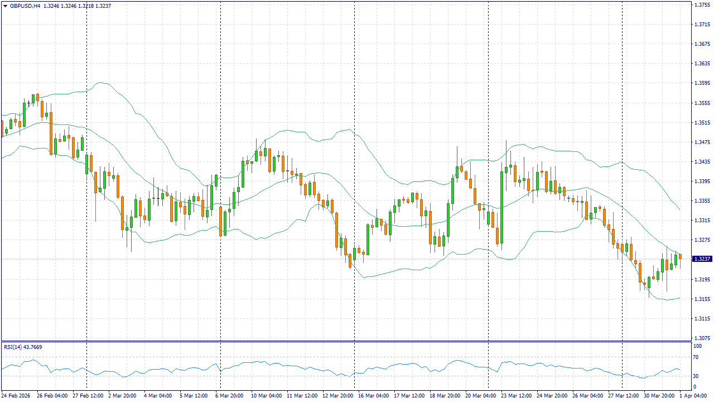This screenshot has height=402, width=714.
Task: Select the 1.3555 price level
Action: coord(701,103)
